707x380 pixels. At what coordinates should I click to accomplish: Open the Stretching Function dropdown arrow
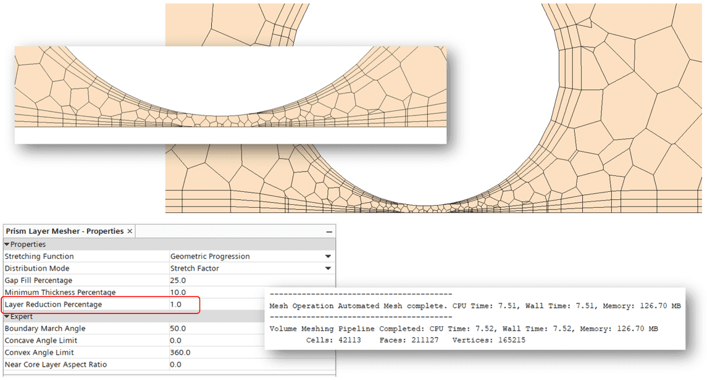328,256
